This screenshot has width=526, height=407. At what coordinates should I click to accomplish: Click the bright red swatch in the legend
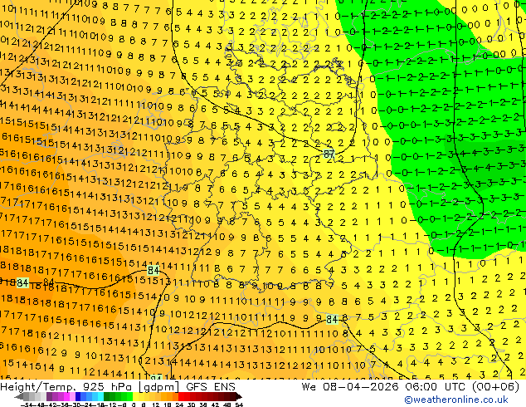point(181,396)
